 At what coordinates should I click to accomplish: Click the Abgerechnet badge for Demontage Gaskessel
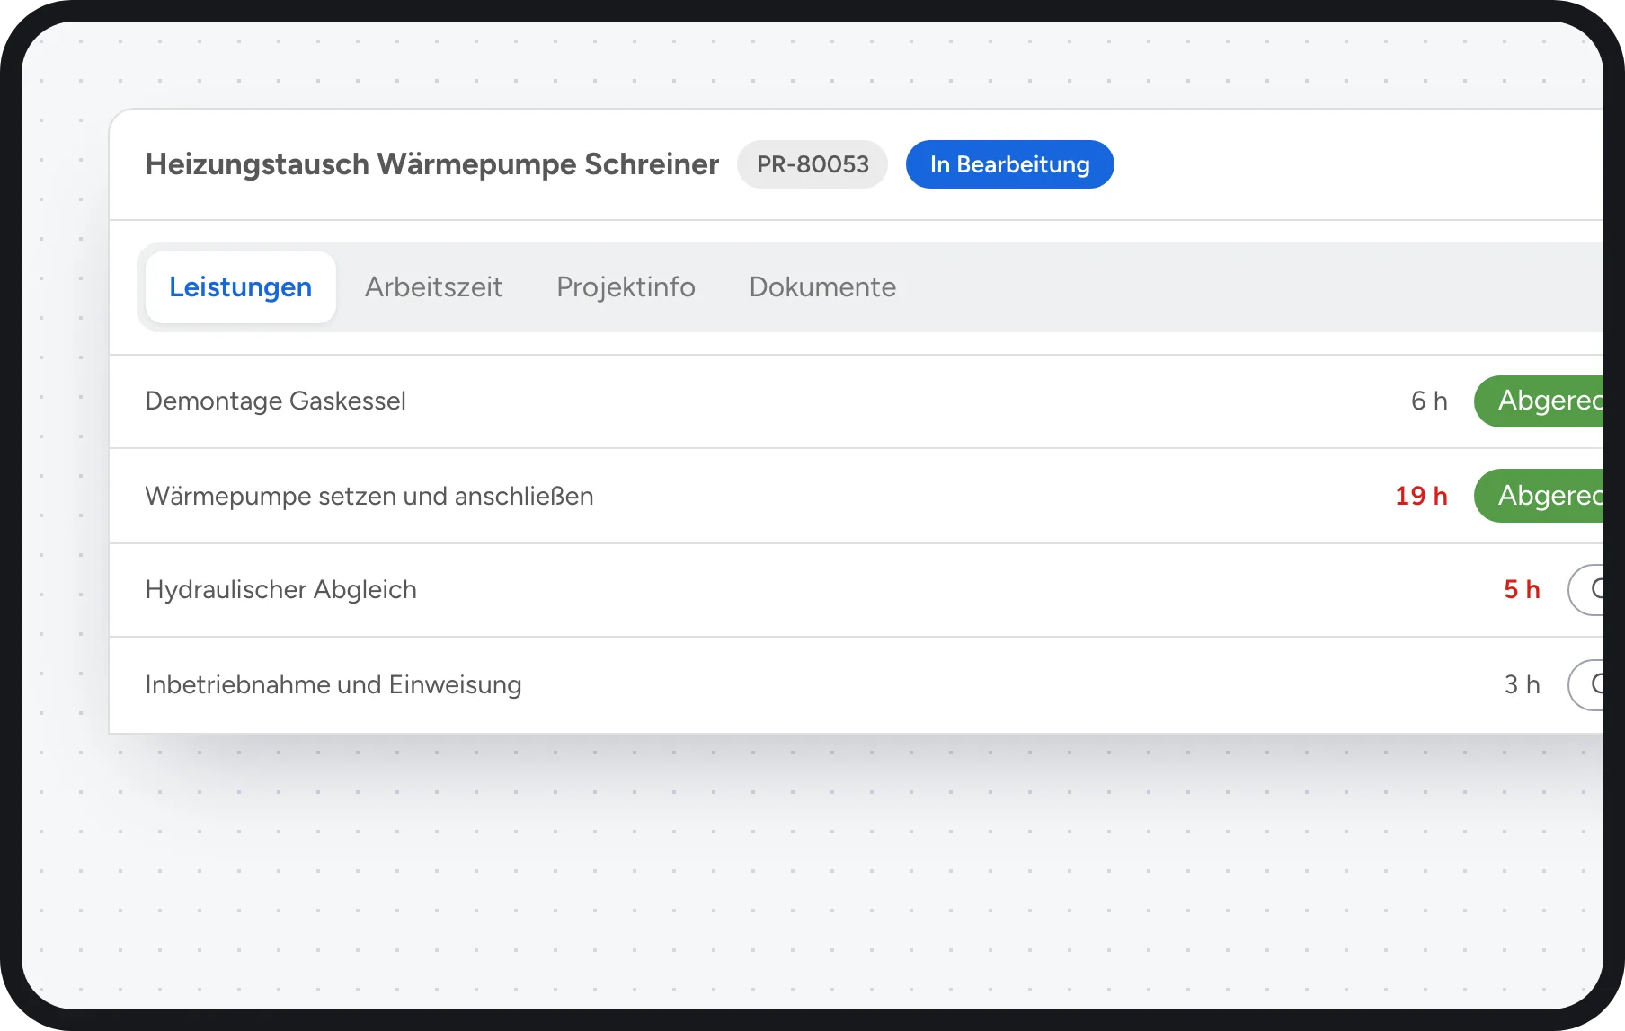pos(1539,401)
